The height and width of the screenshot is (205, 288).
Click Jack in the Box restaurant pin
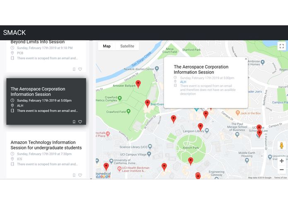pos(238,112)
